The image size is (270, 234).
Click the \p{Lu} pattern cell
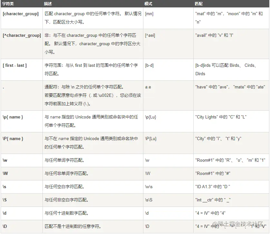tap(168, 121)
